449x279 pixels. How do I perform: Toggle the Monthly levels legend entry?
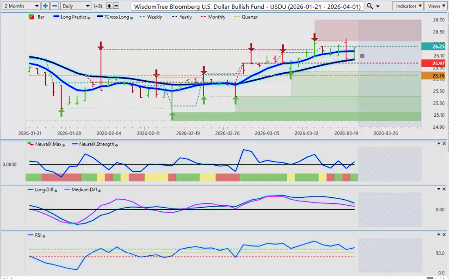[x=213, y=17]
